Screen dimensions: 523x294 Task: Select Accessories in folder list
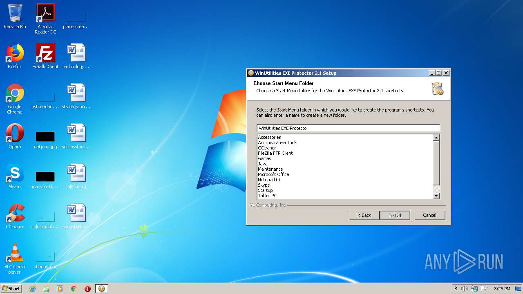[269, 137]
